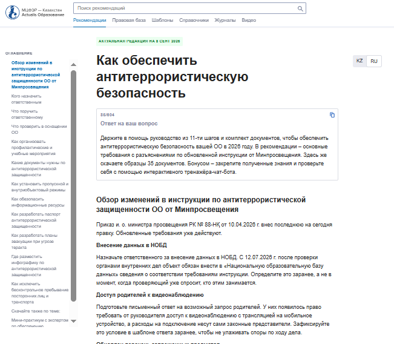Go to Что проверить в оснащении ОО
The width and height of the screenshot is (394, 344).
39,129
